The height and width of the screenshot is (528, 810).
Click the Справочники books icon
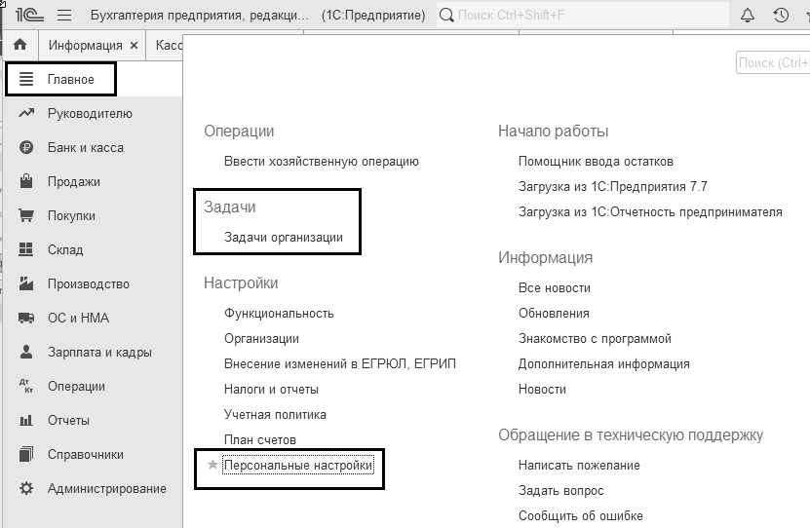(25, 454)
